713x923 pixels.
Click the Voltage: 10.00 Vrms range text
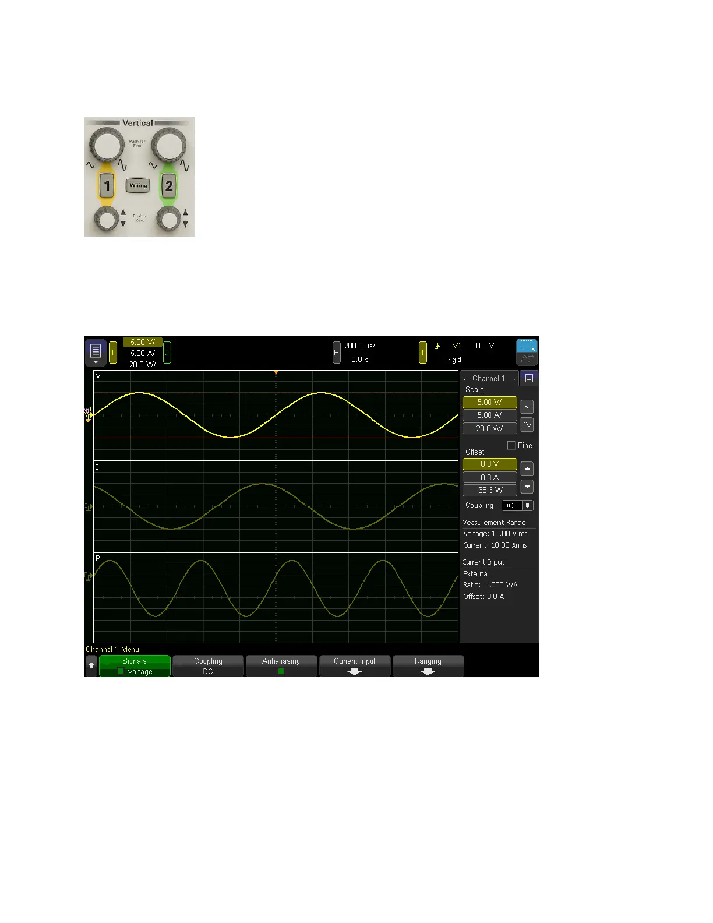pos(495,534)
